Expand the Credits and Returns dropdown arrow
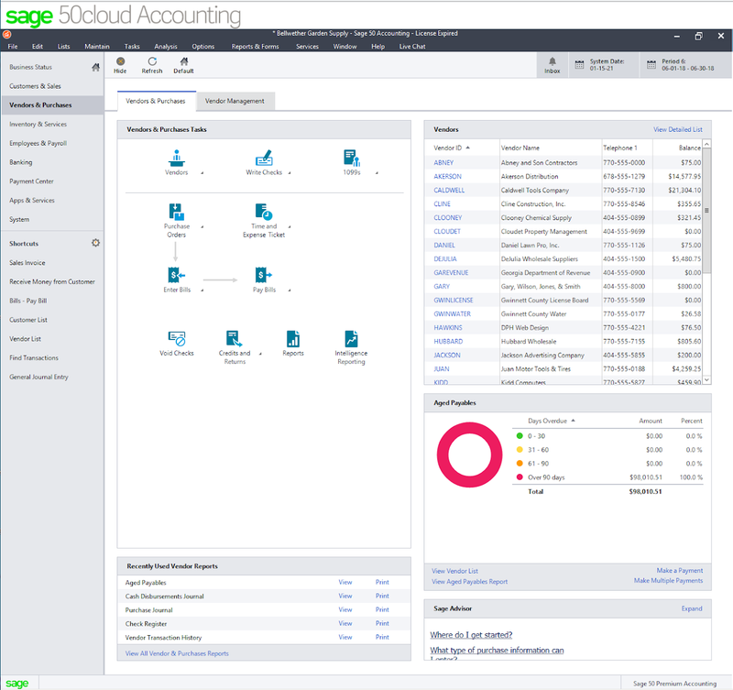Screen dimensions: 733x690 coord(260,354)
